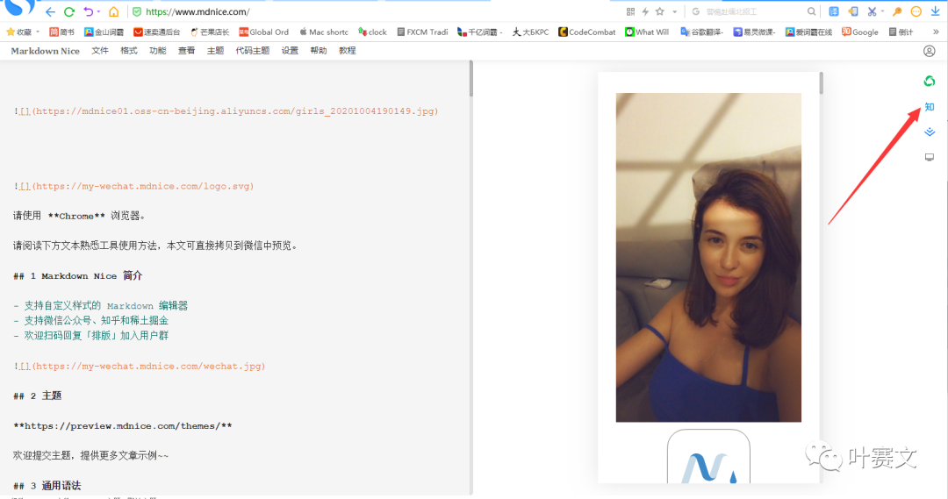
Task: Open the 教程 menu
Action: pos(348,51)
